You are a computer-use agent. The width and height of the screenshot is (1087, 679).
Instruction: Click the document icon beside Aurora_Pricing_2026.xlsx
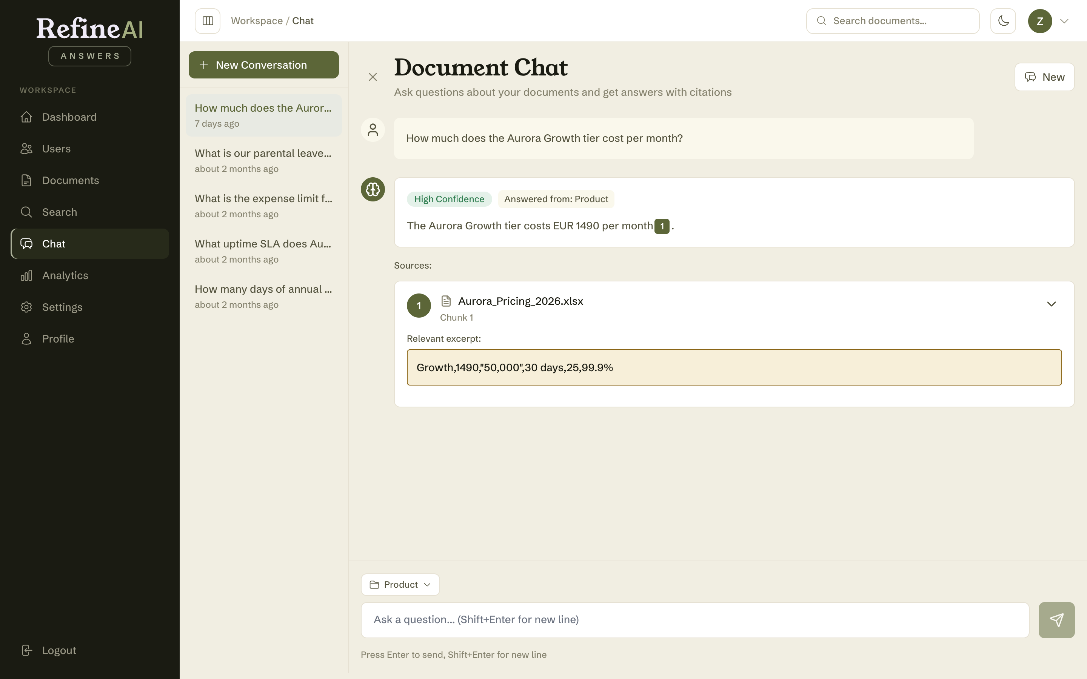tap(446, 301)
